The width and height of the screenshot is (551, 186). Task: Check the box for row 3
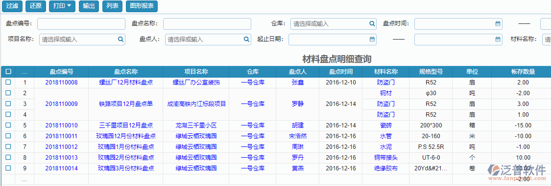pyautogui.click(x=8, y=103)
